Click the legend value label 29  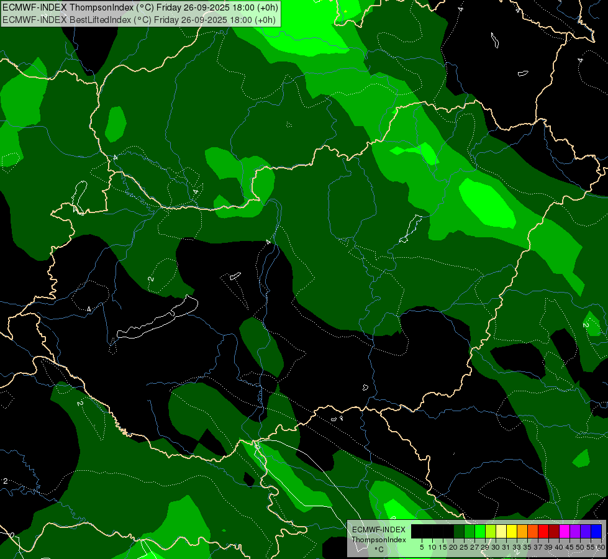click(x=485, y=547)
